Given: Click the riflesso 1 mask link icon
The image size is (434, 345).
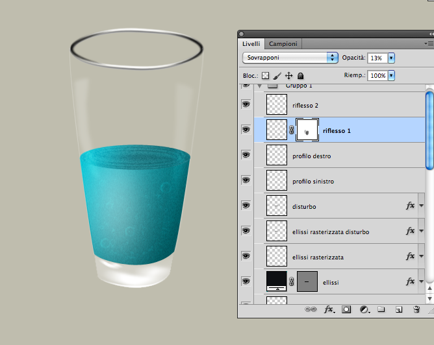Looking at the screenshot, I should [x=292, y=130].
